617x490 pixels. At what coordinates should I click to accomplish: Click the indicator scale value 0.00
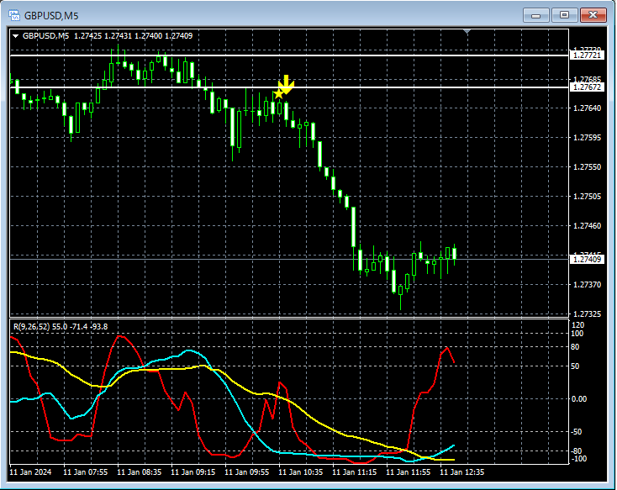(579, 399)
